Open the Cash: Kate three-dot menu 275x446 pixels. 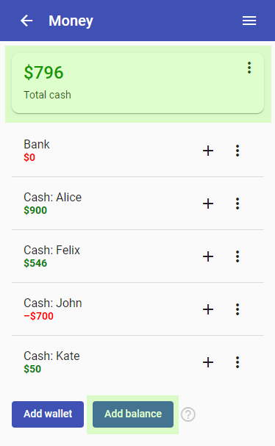[238, 362]
